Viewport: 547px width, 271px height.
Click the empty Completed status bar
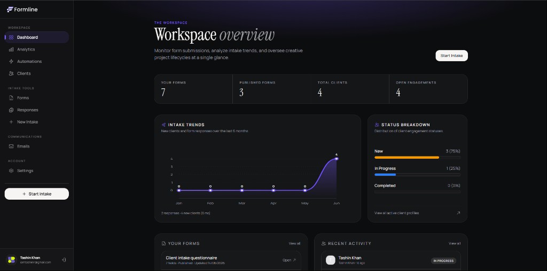tap(417, 192)
